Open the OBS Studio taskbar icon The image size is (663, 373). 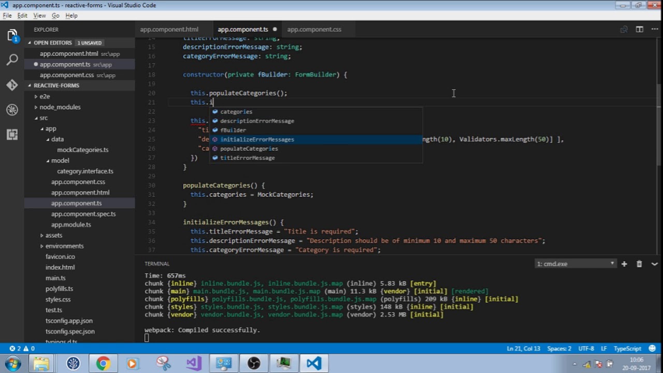coord(254,364)
